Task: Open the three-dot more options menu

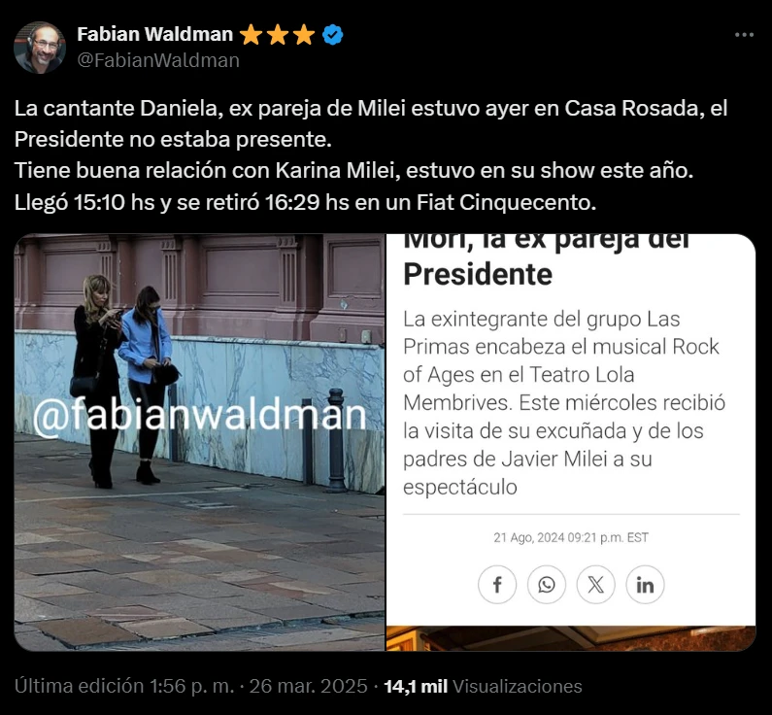Action: pos(744,35)
